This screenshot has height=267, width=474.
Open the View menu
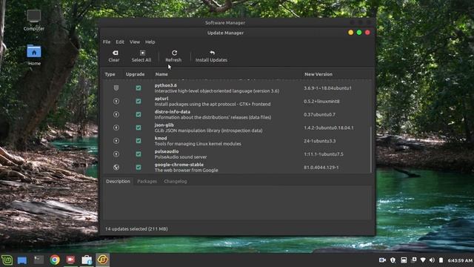pos(135,42)
